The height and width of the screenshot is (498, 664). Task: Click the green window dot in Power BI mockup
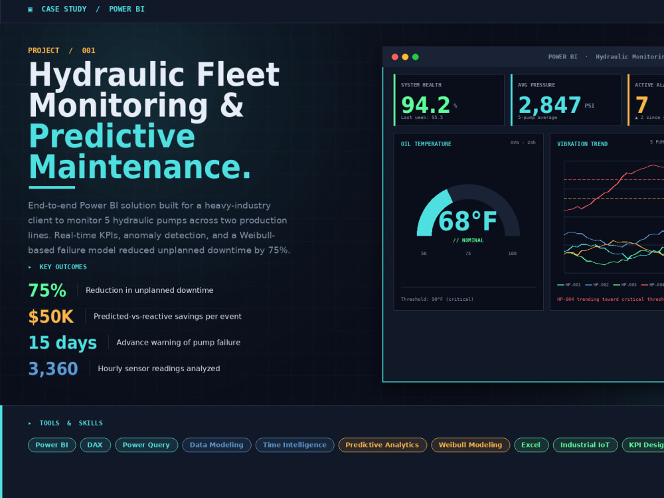(416, 56)
